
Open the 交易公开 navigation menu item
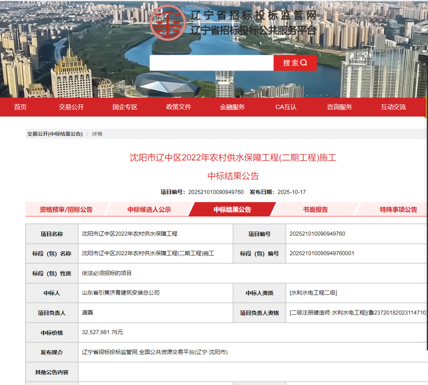(x=71, y=107)
